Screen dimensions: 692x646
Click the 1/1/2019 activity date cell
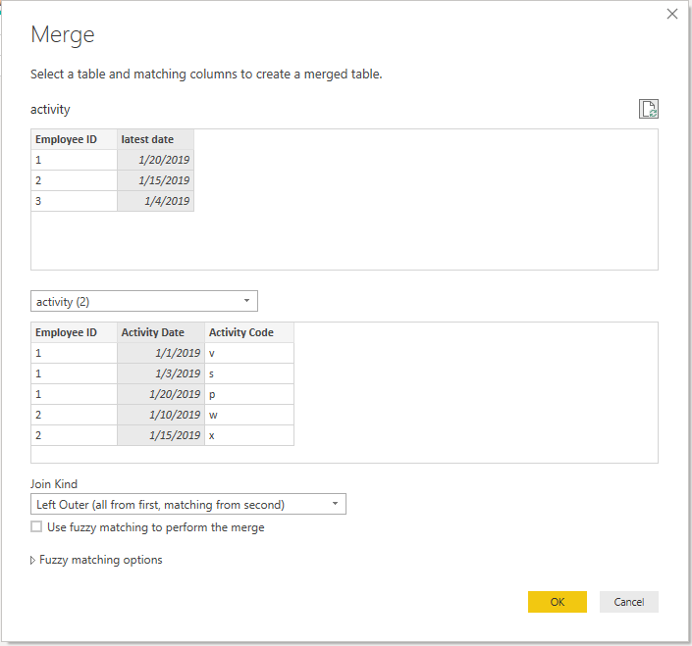click(x=161, y=353)
